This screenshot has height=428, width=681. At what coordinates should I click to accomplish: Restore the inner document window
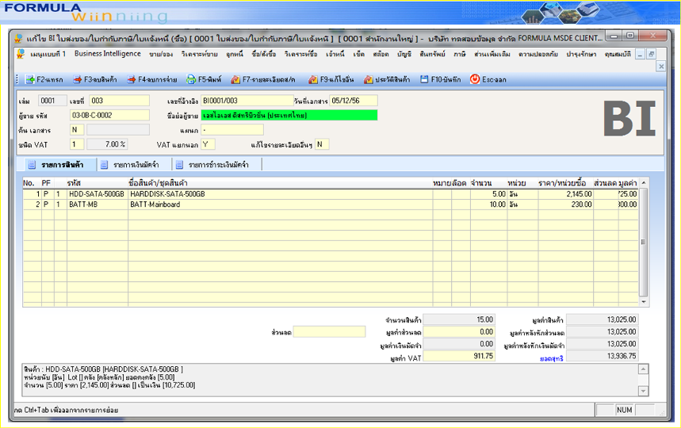click(651, 54)
